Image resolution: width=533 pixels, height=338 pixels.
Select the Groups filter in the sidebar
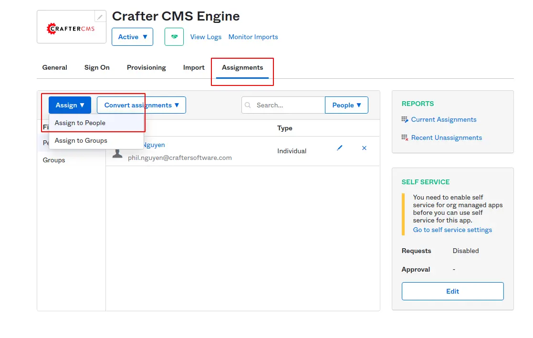point(54,160)
